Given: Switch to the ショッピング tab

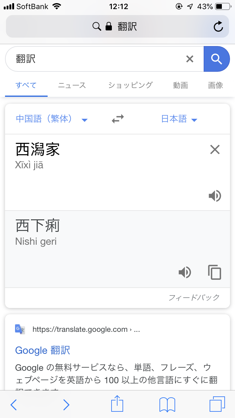Looking at the screenshot, I should pyautogui.click(x=130, y=85).
